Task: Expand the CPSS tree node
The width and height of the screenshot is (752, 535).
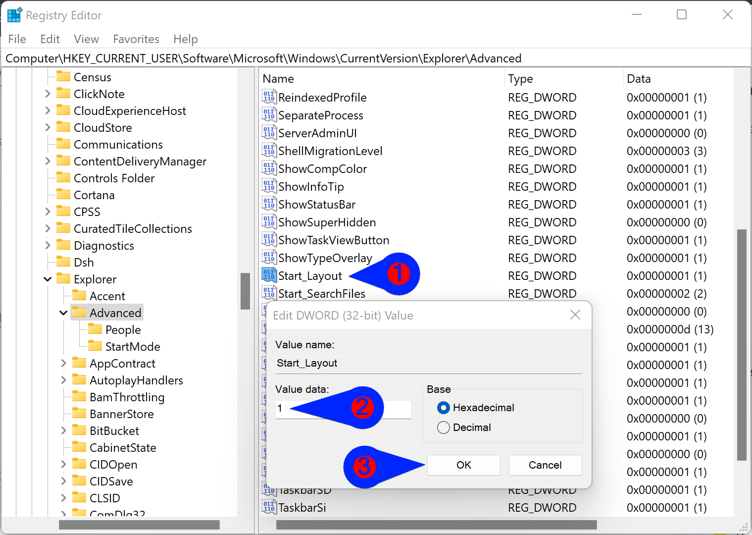Action: click(x=48, y=212)
